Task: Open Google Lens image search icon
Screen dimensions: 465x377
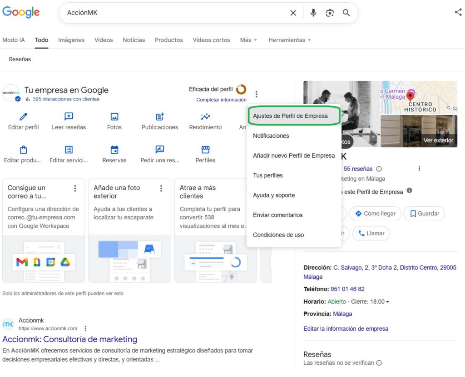Action: (330, 13)
